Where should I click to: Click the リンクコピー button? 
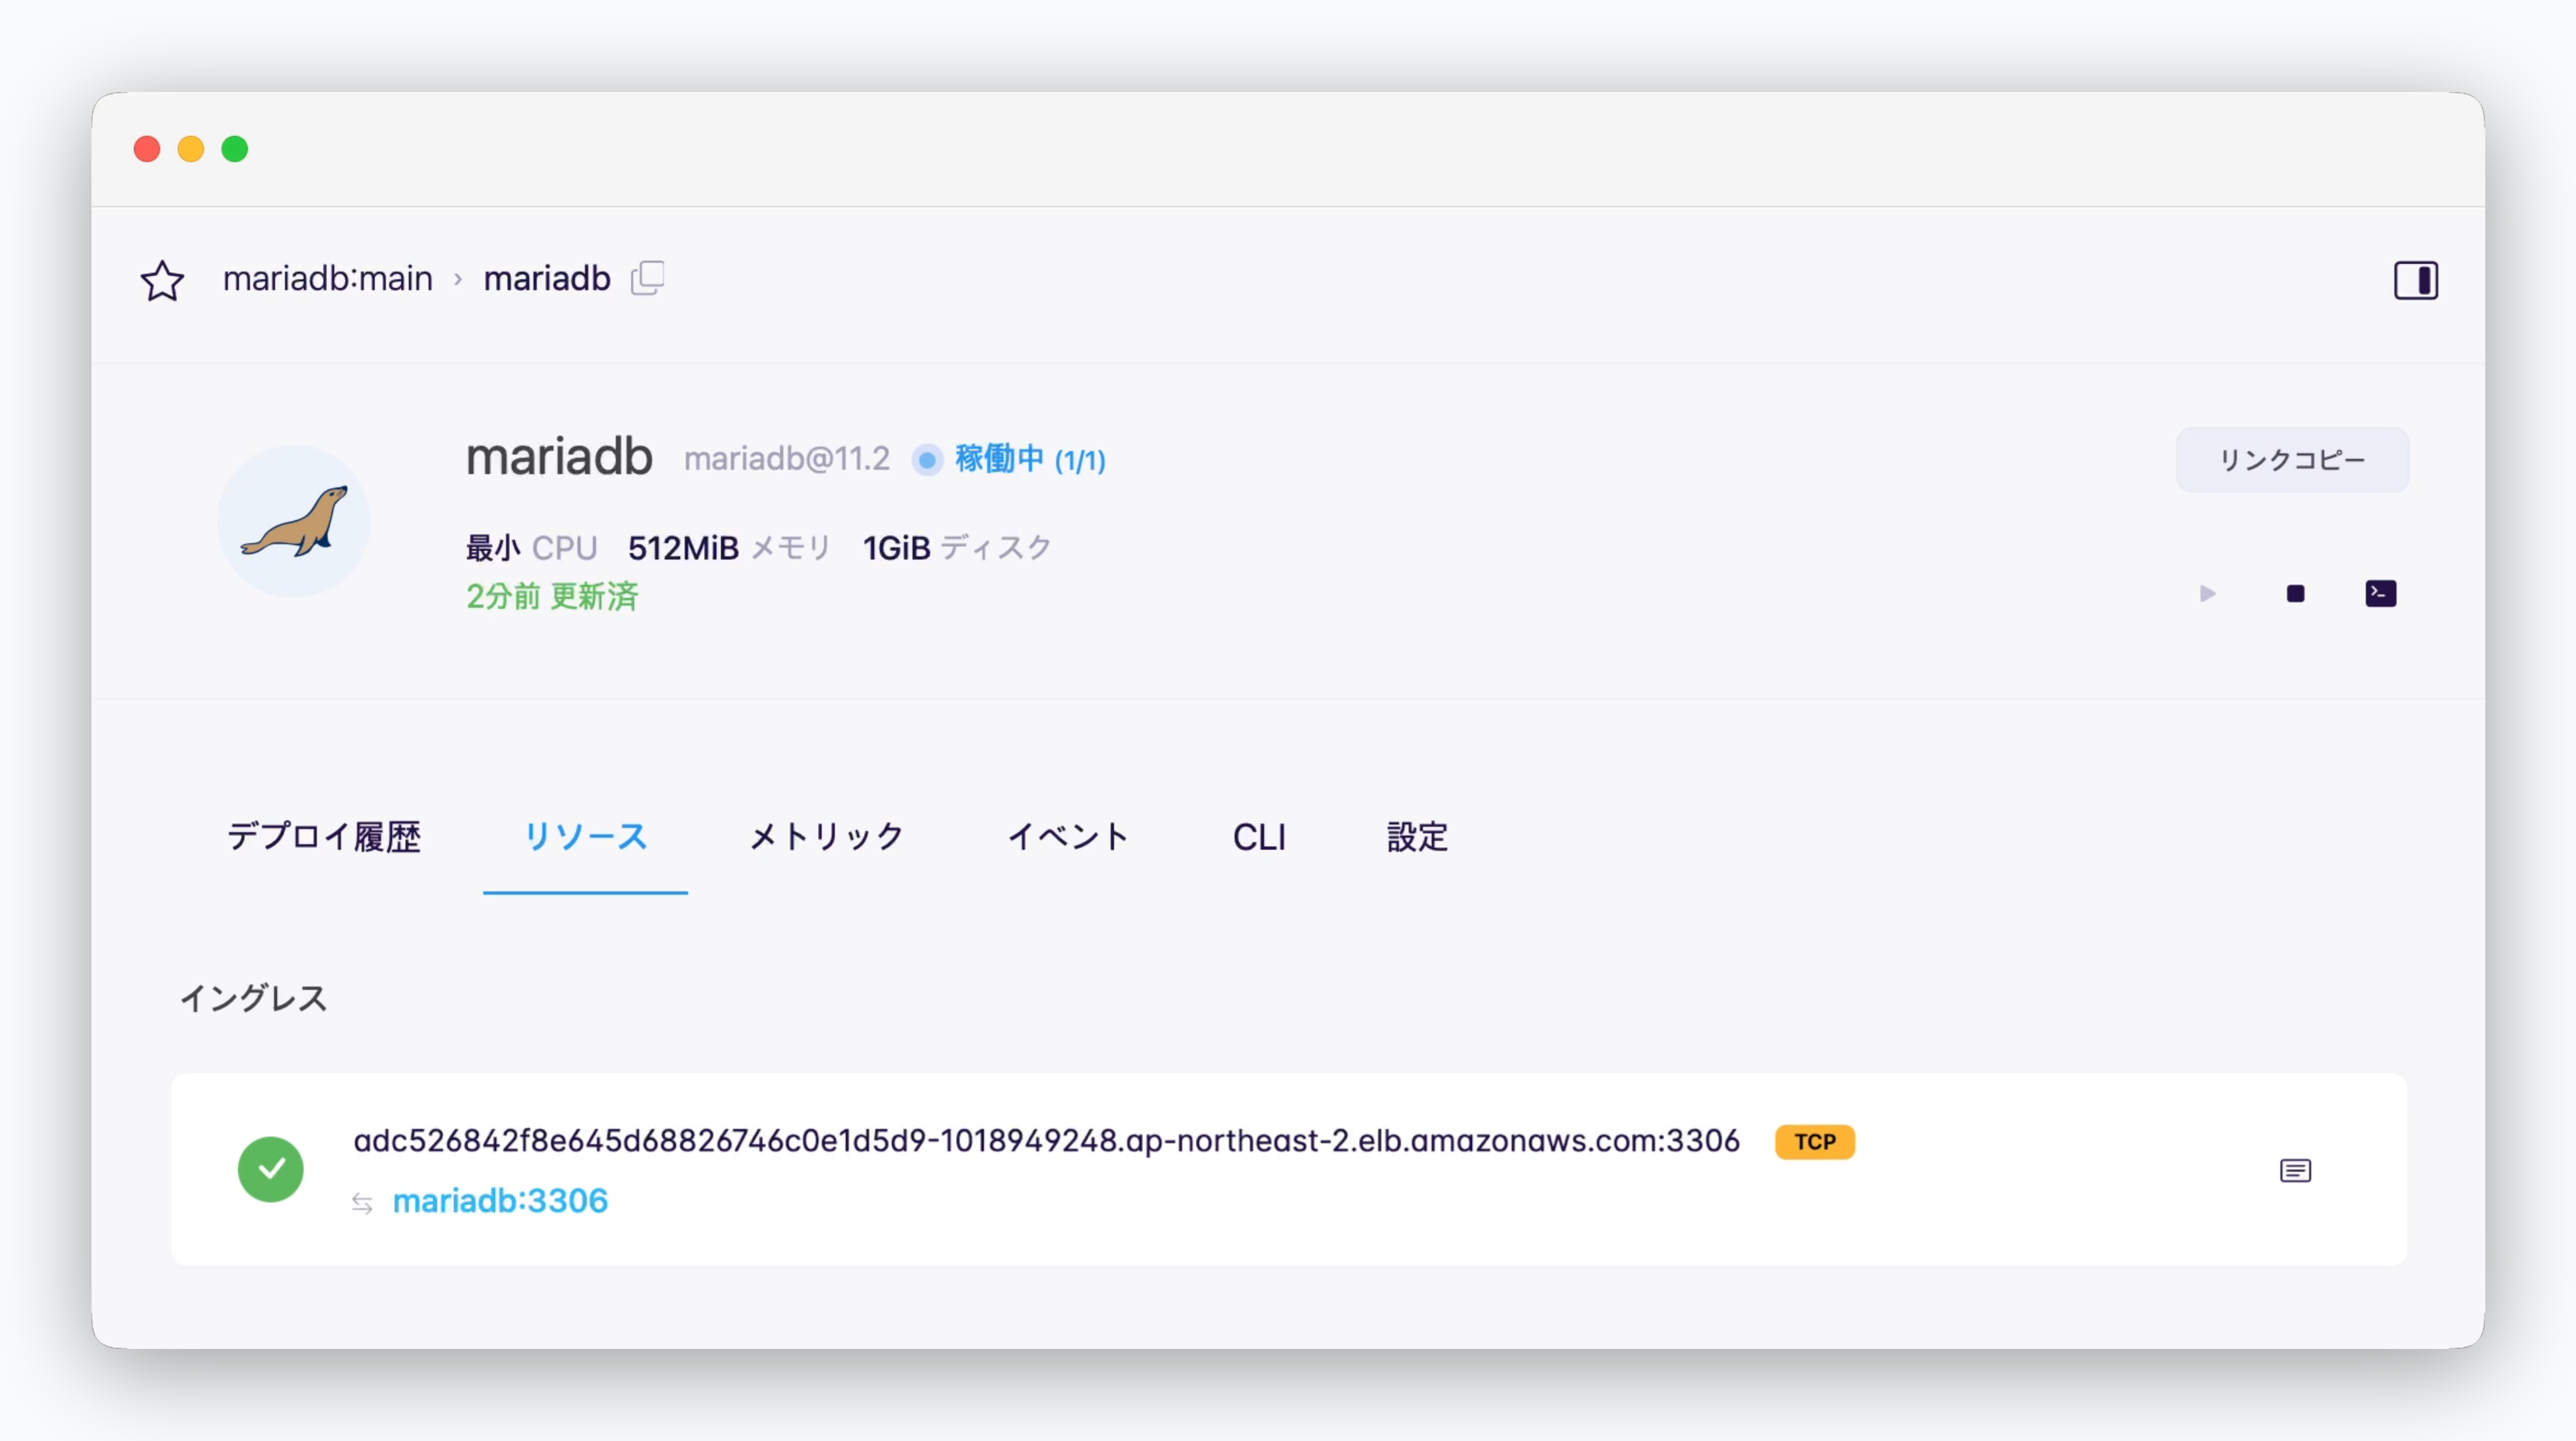click(2292, 460)
